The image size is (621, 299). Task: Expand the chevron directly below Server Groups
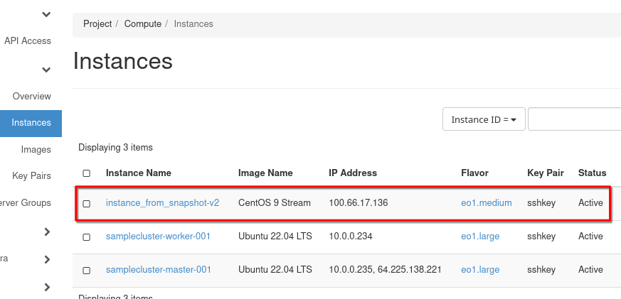pos(46,232)
